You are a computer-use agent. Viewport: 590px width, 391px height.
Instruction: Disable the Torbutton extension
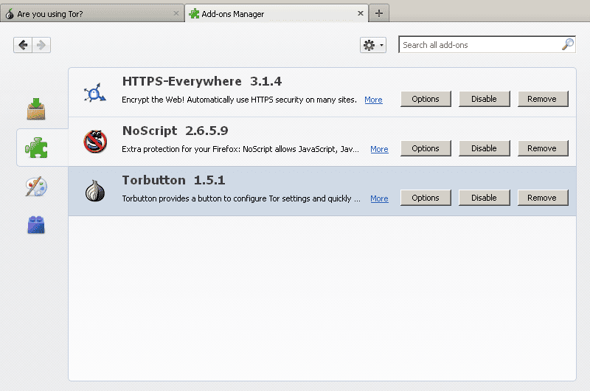(484, 198)
